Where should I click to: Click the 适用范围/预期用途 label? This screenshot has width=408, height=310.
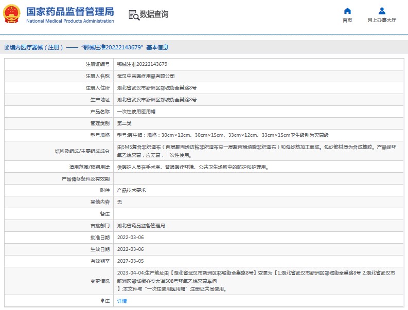[90, 167]
